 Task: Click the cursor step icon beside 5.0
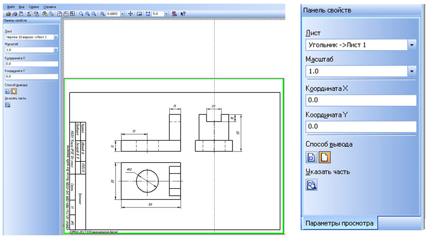click(x=148, y=14)
